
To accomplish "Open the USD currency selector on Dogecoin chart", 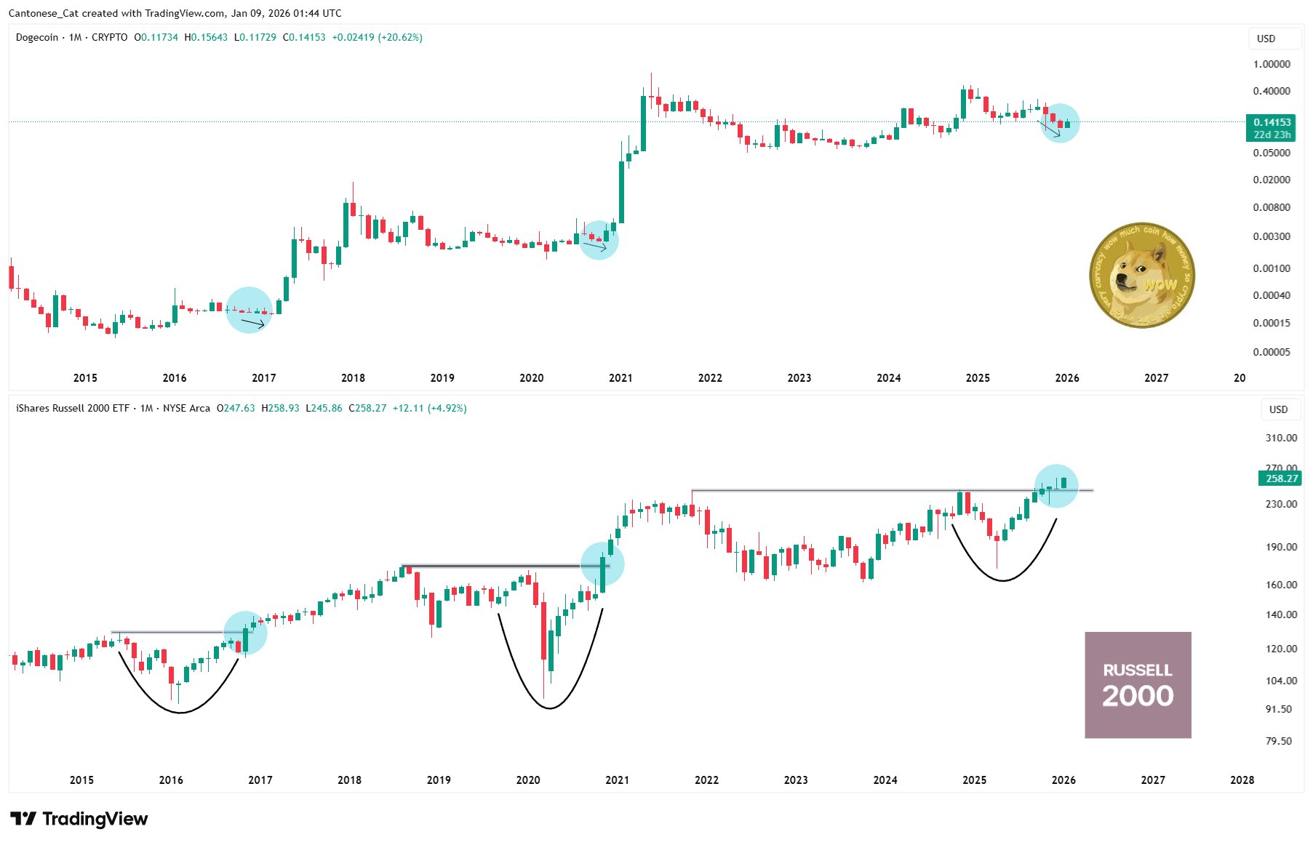I will (1266, 39).
